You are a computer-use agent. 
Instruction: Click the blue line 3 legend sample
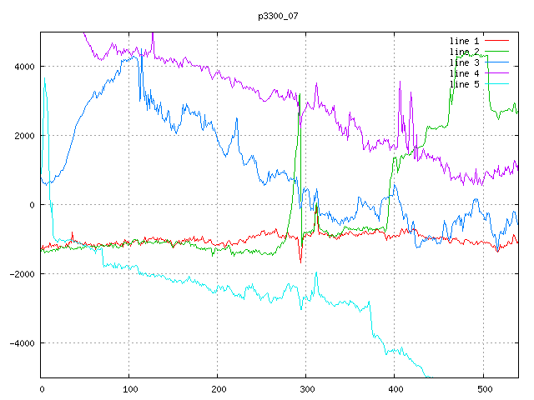point(497,62)
